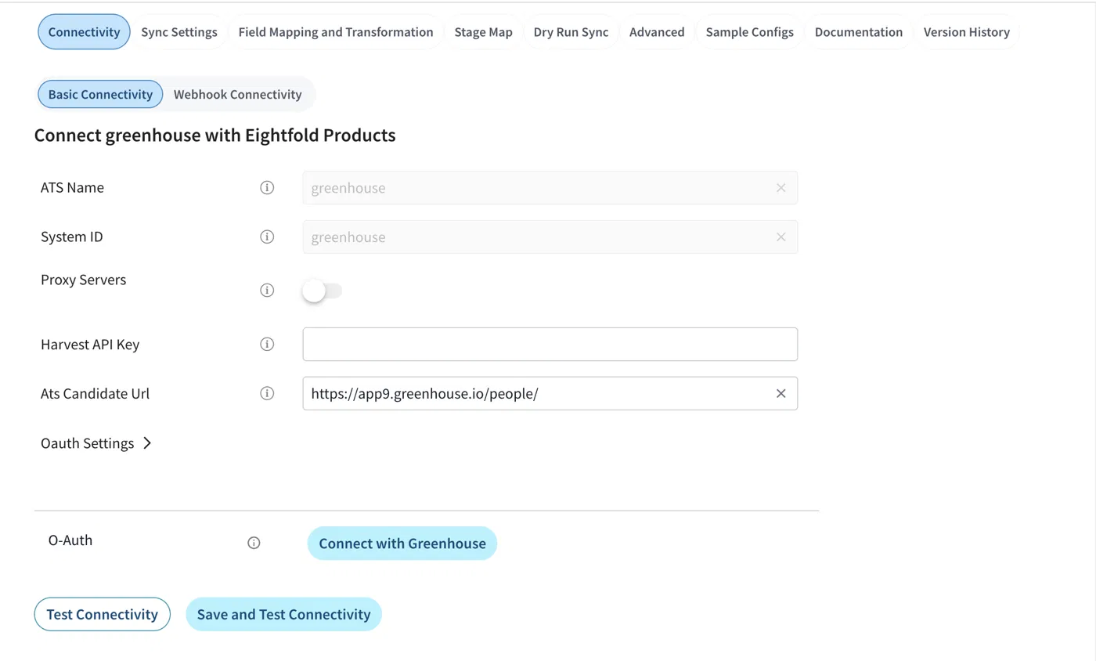The width and height of the screenshot is (1096, 661).
Task: Select the Basic Connectivity sub-tab
Action: (100, 94)
